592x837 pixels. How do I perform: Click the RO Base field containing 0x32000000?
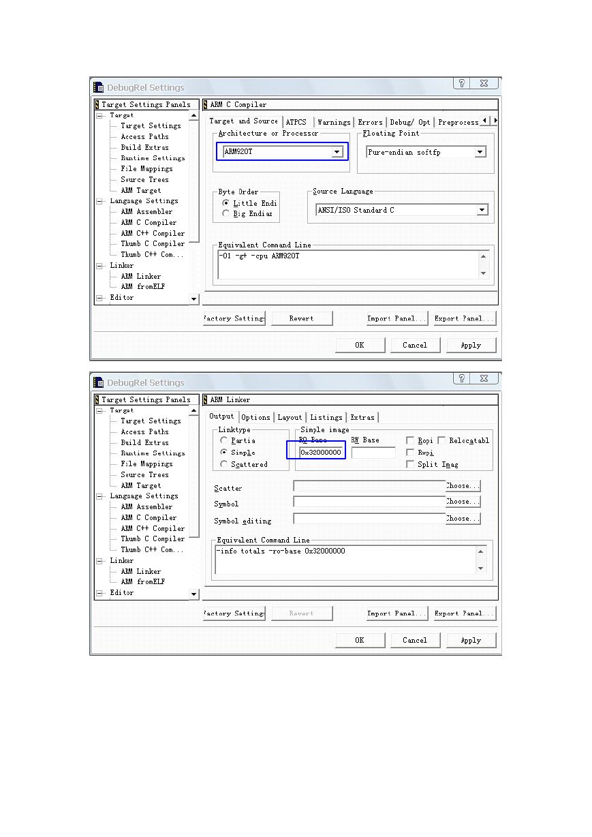pos(322,452)
